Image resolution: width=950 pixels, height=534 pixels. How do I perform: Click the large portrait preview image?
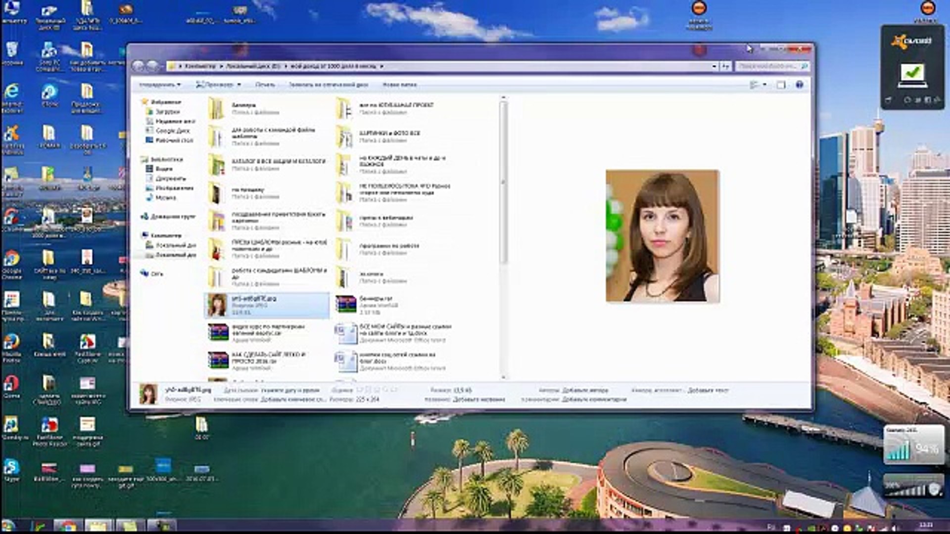pos(663,236)
